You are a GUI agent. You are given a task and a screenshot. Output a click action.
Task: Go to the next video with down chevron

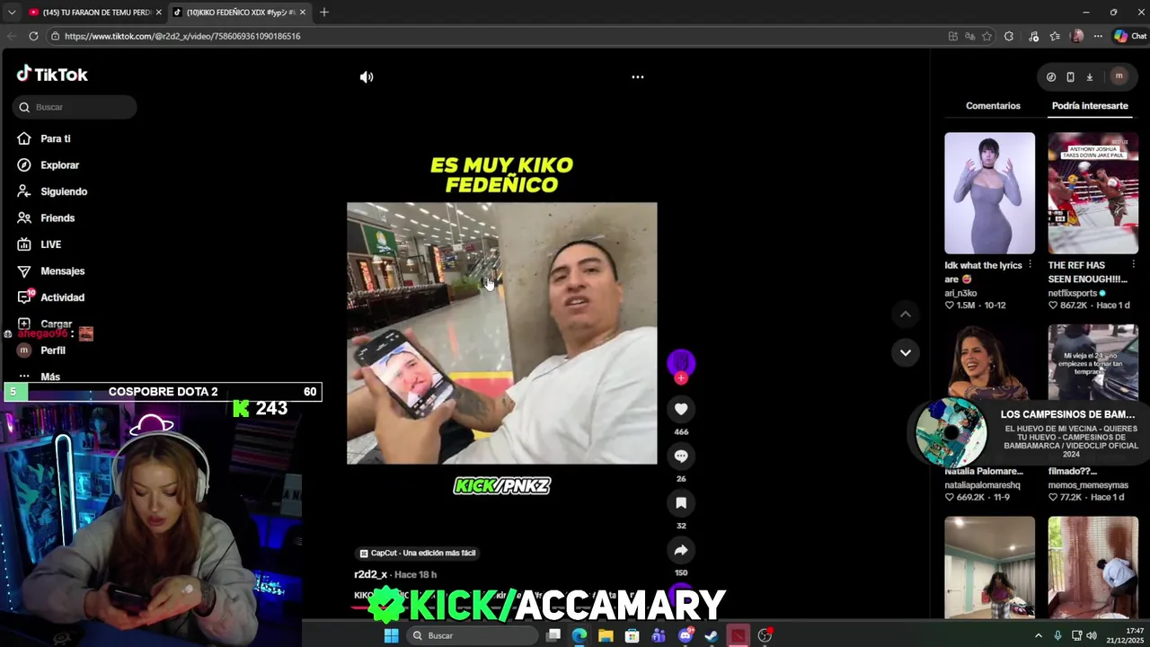click(x=906, y=352)
